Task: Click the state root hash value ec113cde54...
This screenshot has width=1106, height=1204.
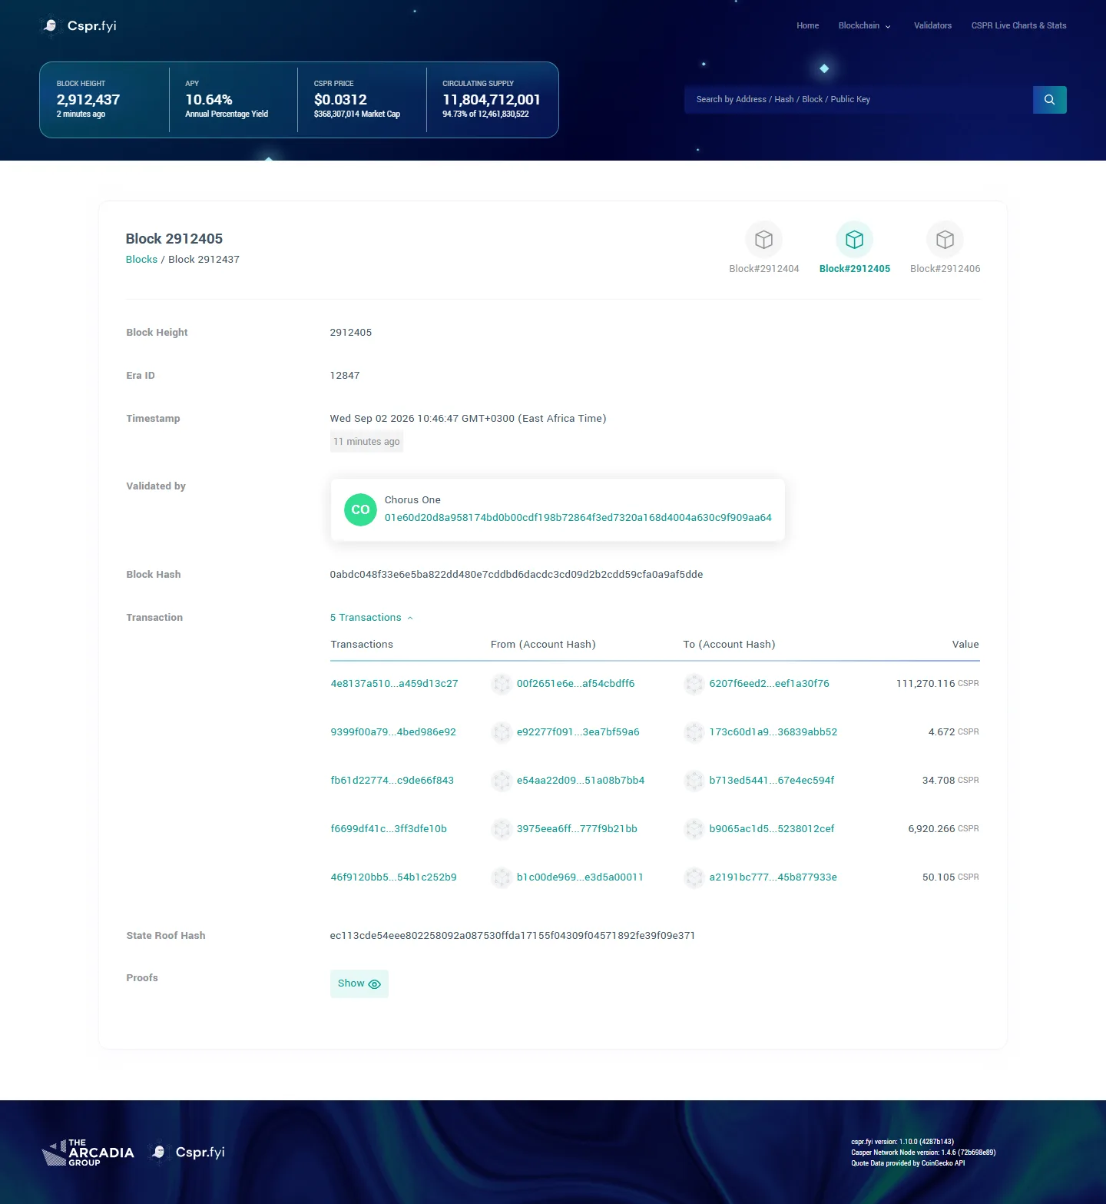Action: [x=512, y=936]
